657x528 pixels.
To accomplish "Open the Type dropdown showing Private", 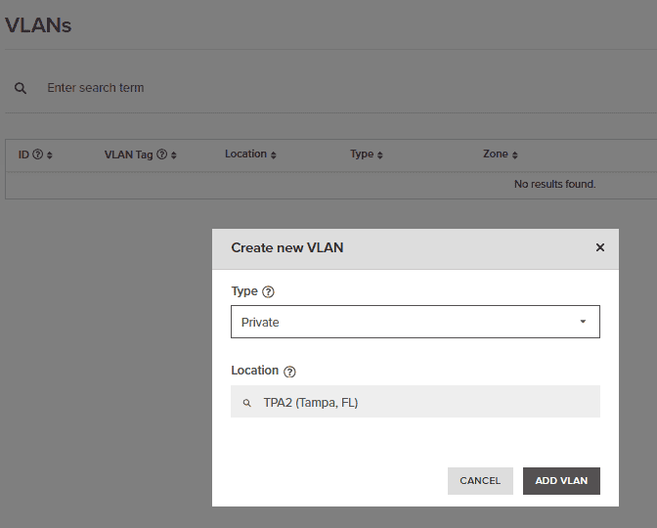I will point(416,322).
